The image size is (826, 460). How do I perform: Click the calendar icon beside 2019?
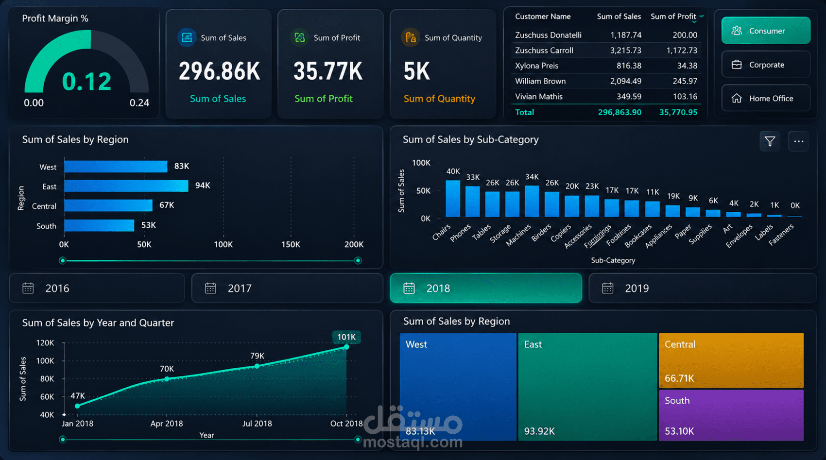pyautogui.click(x=608, y=288)
